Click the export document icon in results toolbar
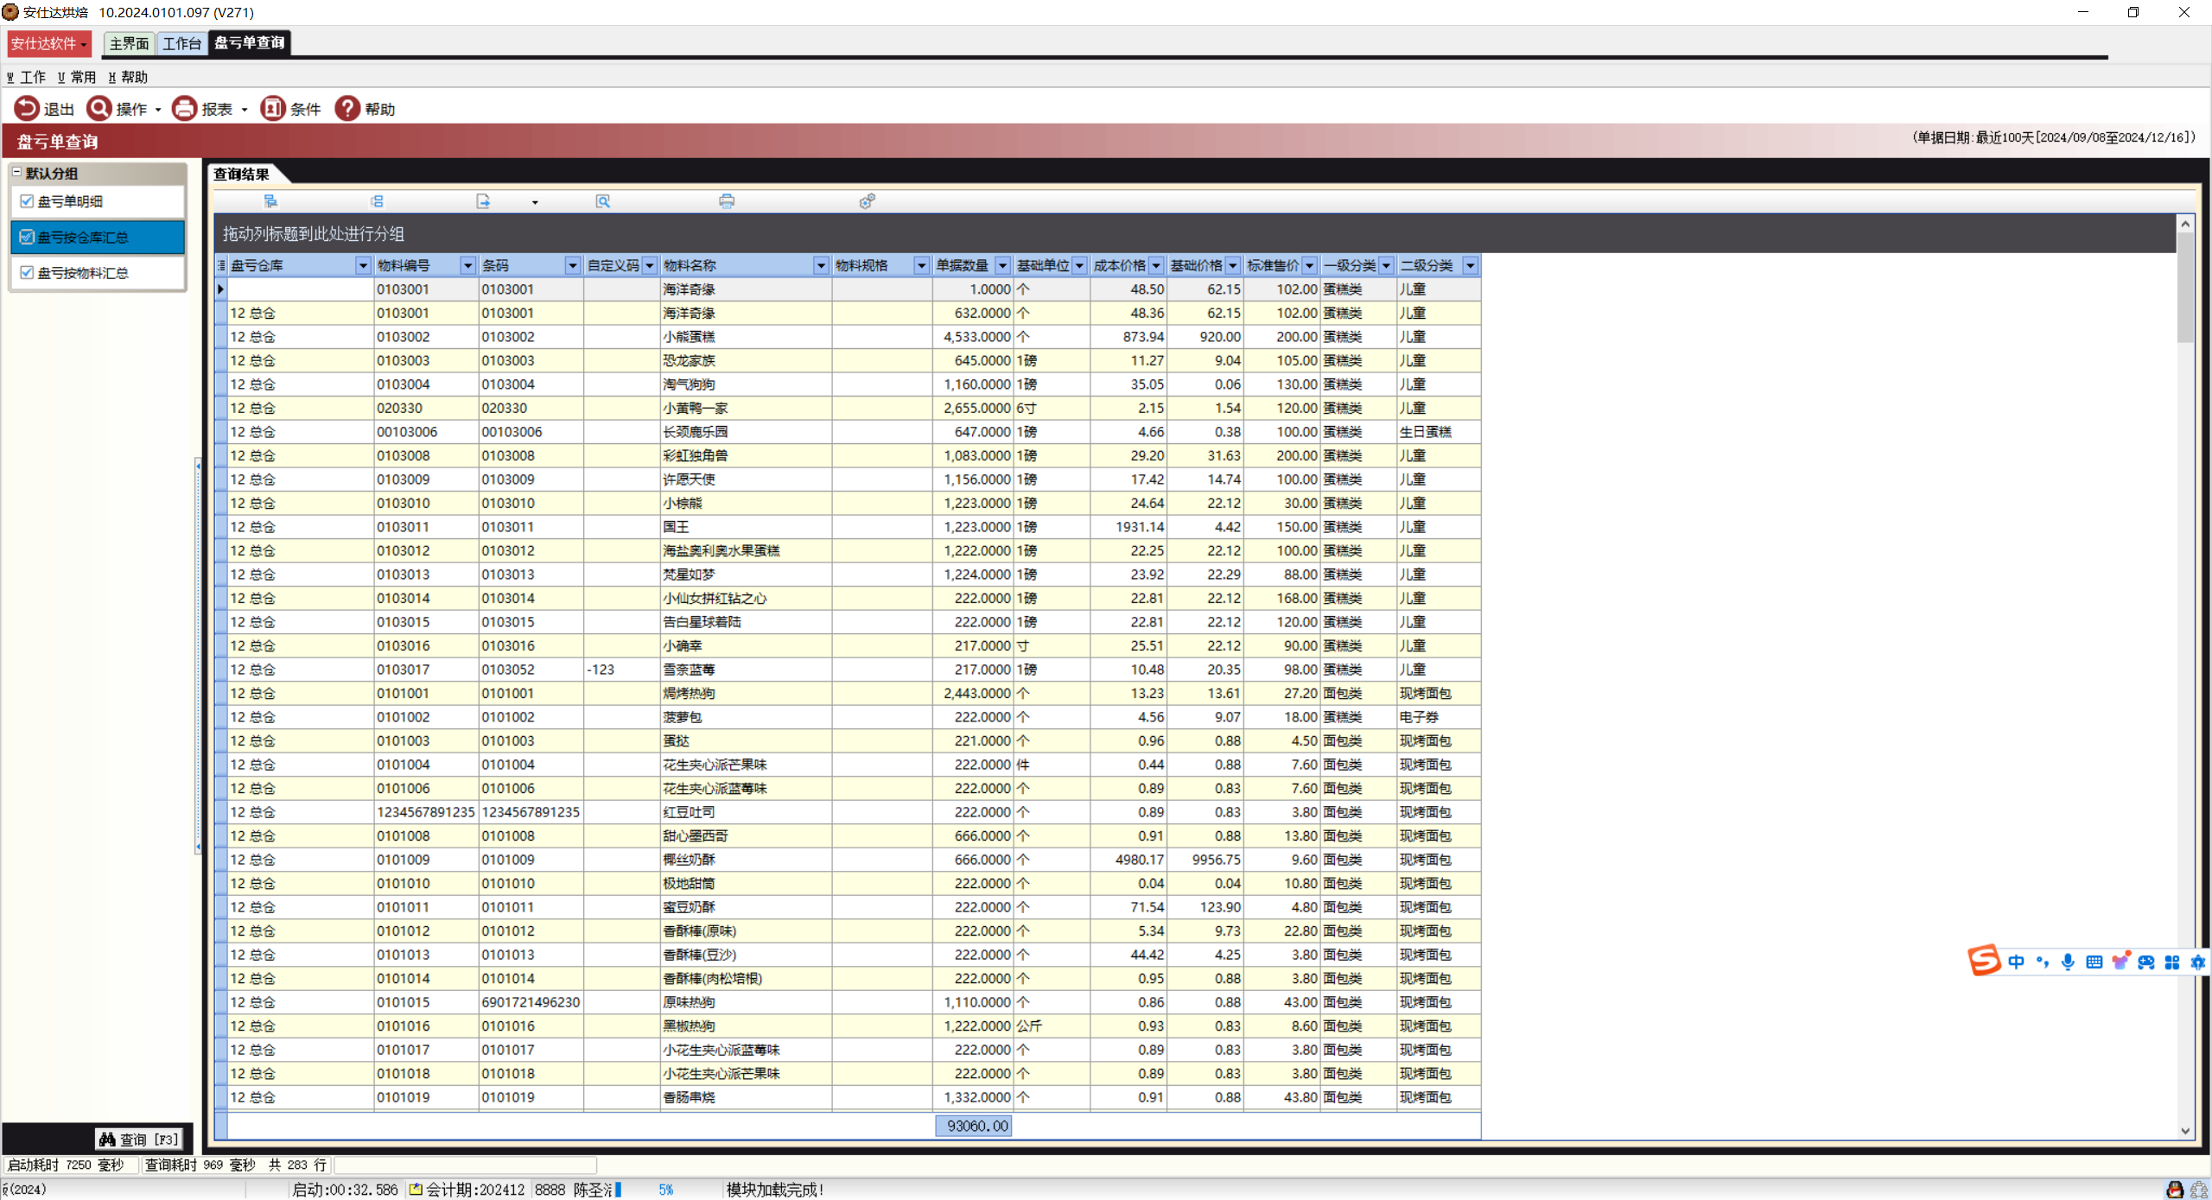 click(x=483, y=201)
